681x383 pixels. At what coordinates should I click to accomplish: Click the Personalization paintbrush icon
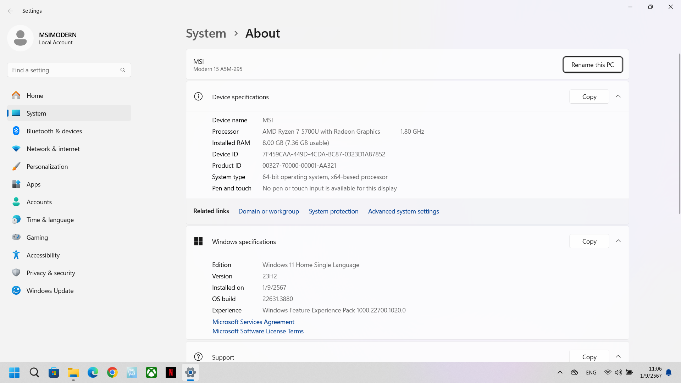pyautogui.click(x=16, y=166)
